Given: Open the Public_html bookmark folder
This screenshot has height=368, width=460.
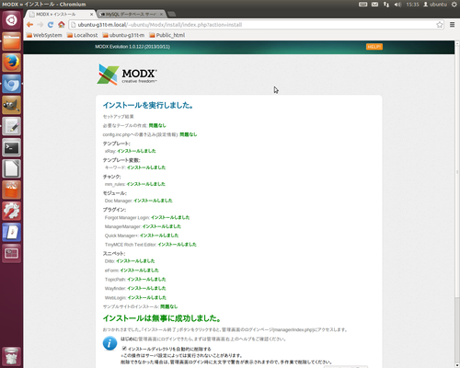Looking at the screenshot, I should 167,35.
